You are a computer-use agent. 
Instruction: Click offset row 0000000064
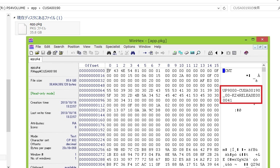(92, 90)
